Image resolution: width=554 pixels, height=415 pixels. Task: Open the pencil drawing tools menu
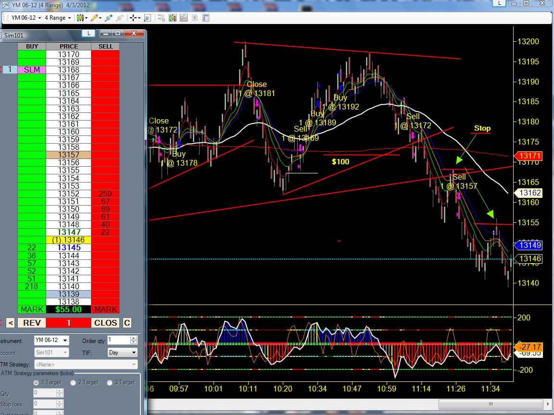point(96,18)
